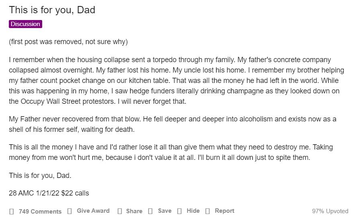Click the "28 AMC 1/21/22 $22 calls" line

coord(49,193)
